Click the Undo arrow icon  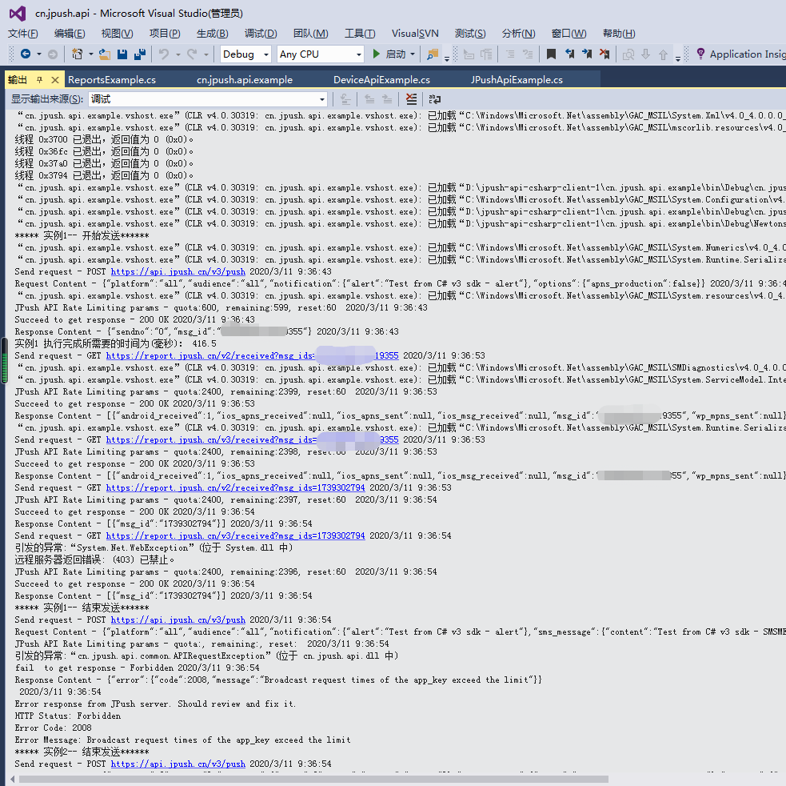164,54
